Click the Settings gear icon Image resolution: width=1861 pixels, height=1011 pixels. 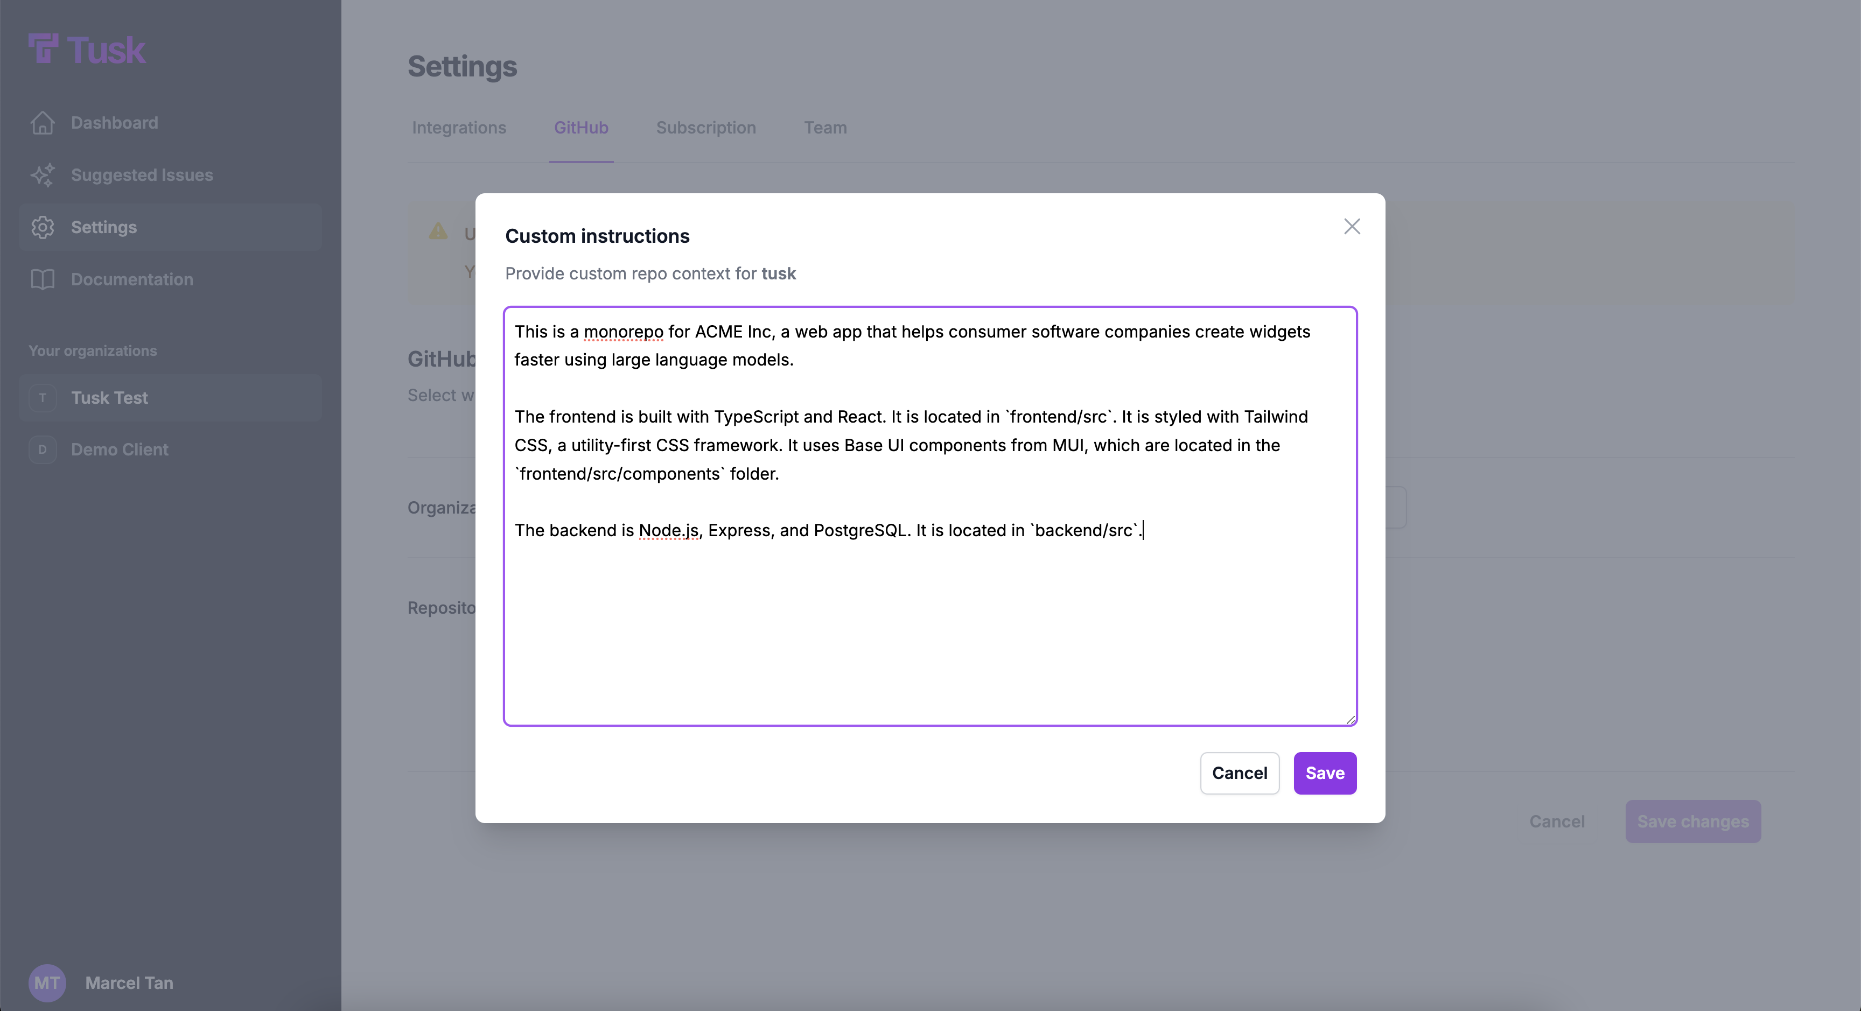coord(43,227)
